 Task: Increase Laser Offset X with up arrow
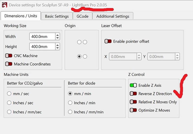(x=139, y=55)
